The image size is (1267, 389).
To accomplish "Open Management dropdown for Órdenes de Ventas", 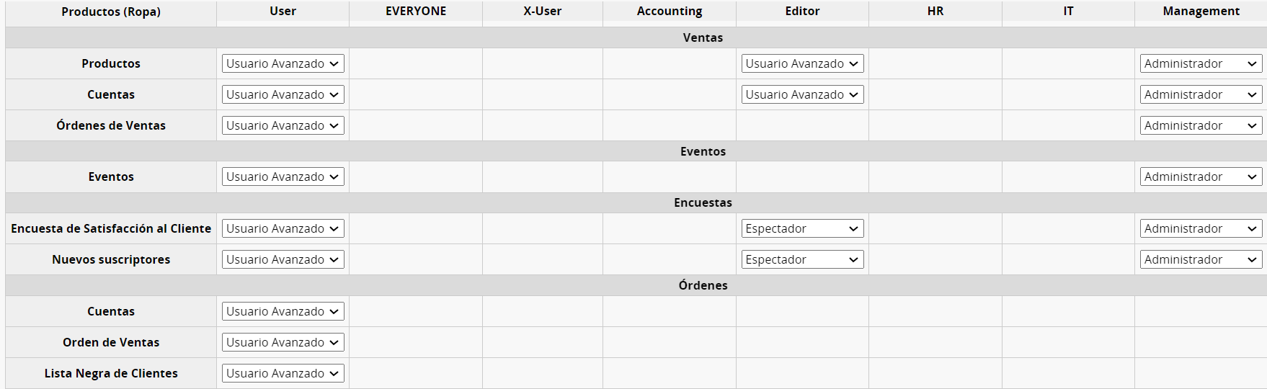I will click(x=1201, y=125).
